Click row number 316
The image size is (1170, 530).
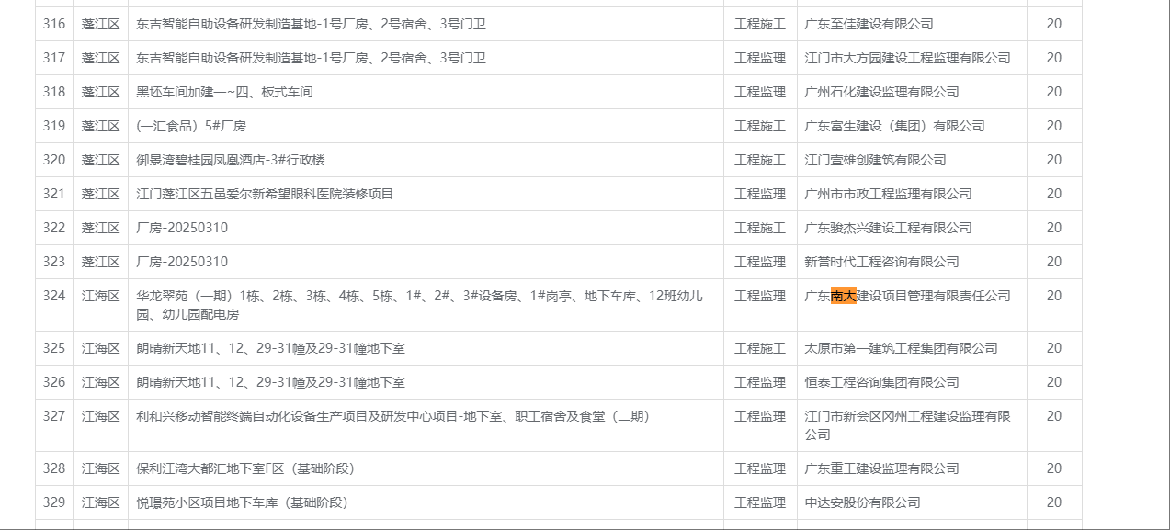coord(54,24)
